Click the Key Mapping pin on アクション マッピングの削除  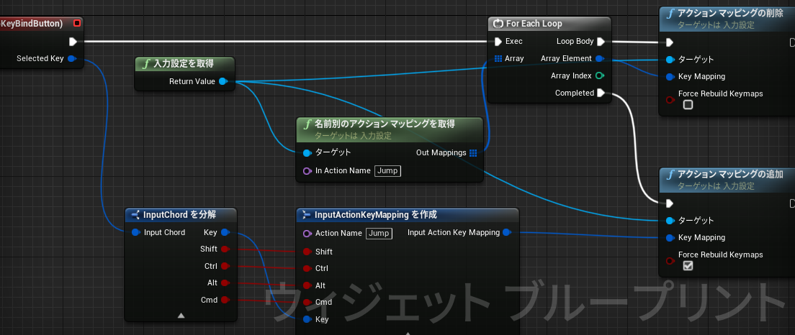tap(670, 77)
